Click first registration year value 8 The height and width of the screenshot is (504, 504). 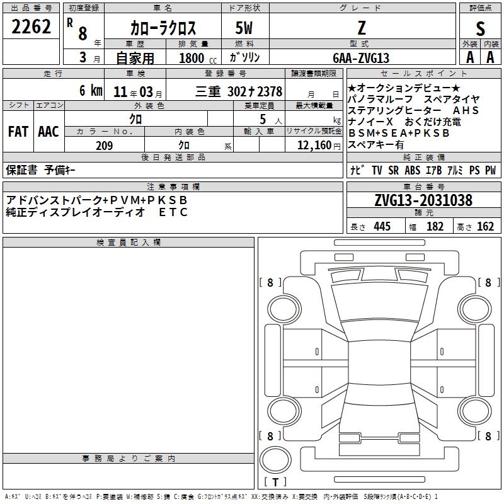coord(83,33)
